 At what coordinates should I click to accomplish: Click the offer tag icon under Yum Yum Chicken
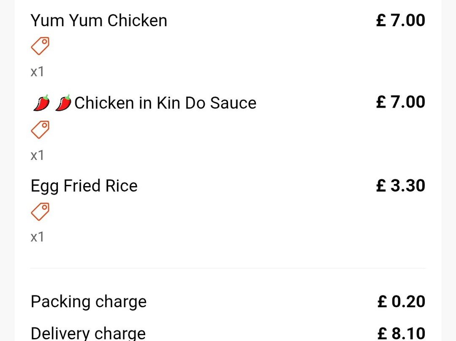[x=40, y=46]
